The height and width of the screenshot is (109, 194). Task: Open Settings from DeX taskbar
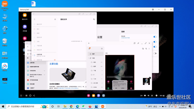(x=104, y=96)
